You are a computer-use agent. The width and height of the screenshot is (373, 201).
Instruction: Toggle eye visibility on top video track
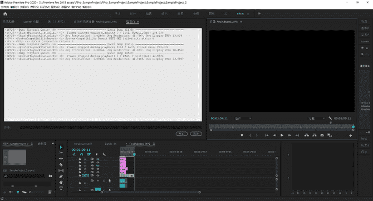click(x=98, y=159)
